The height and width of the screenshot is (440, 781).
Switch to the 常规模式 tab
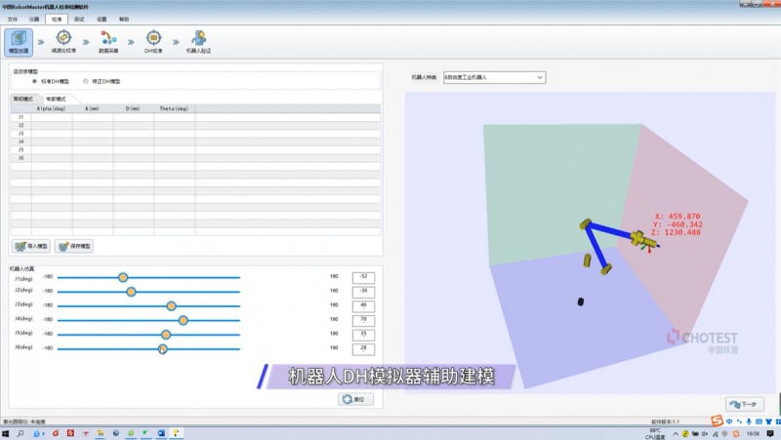(22, 99)
